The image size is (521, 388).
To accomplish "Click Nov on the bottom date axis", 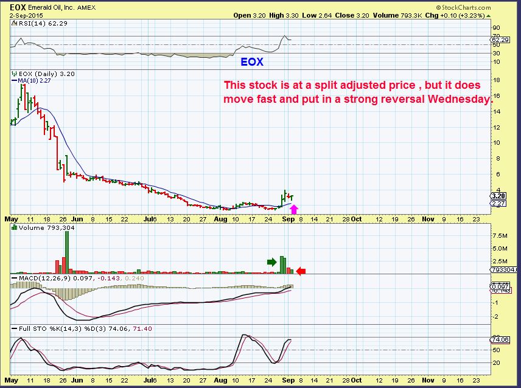I will point(428,380).
